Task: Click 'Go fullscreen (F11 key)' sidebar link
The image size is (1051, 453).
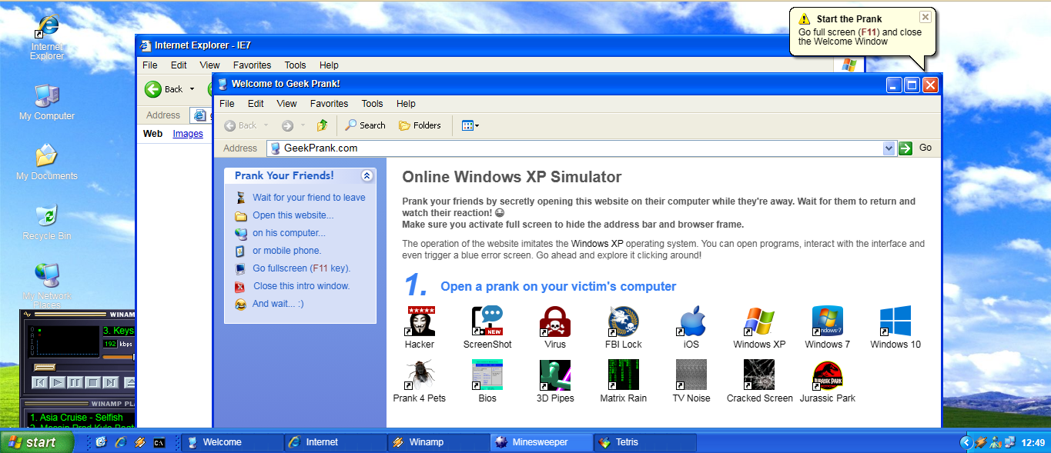Action: click(302, 268)
